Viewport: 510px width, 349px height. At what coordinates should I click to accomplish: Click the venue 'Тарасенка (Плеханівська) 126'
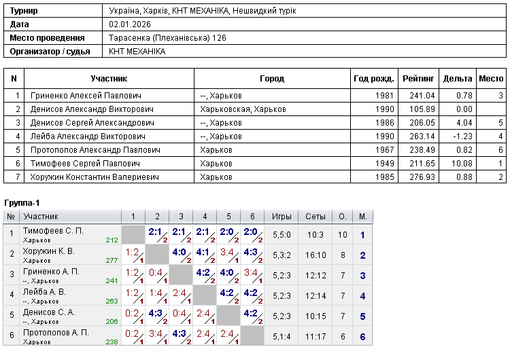(167, 38)
